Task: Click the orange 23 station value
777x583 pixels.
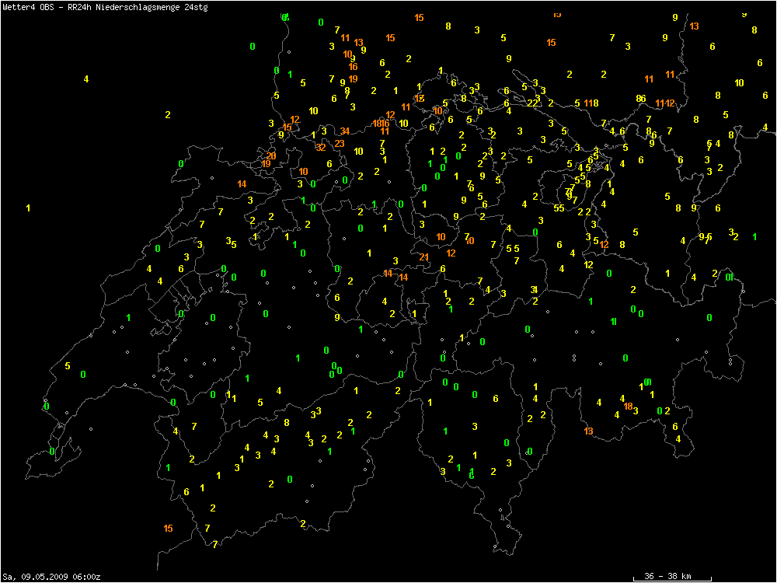Action: [x=340, y=143]
